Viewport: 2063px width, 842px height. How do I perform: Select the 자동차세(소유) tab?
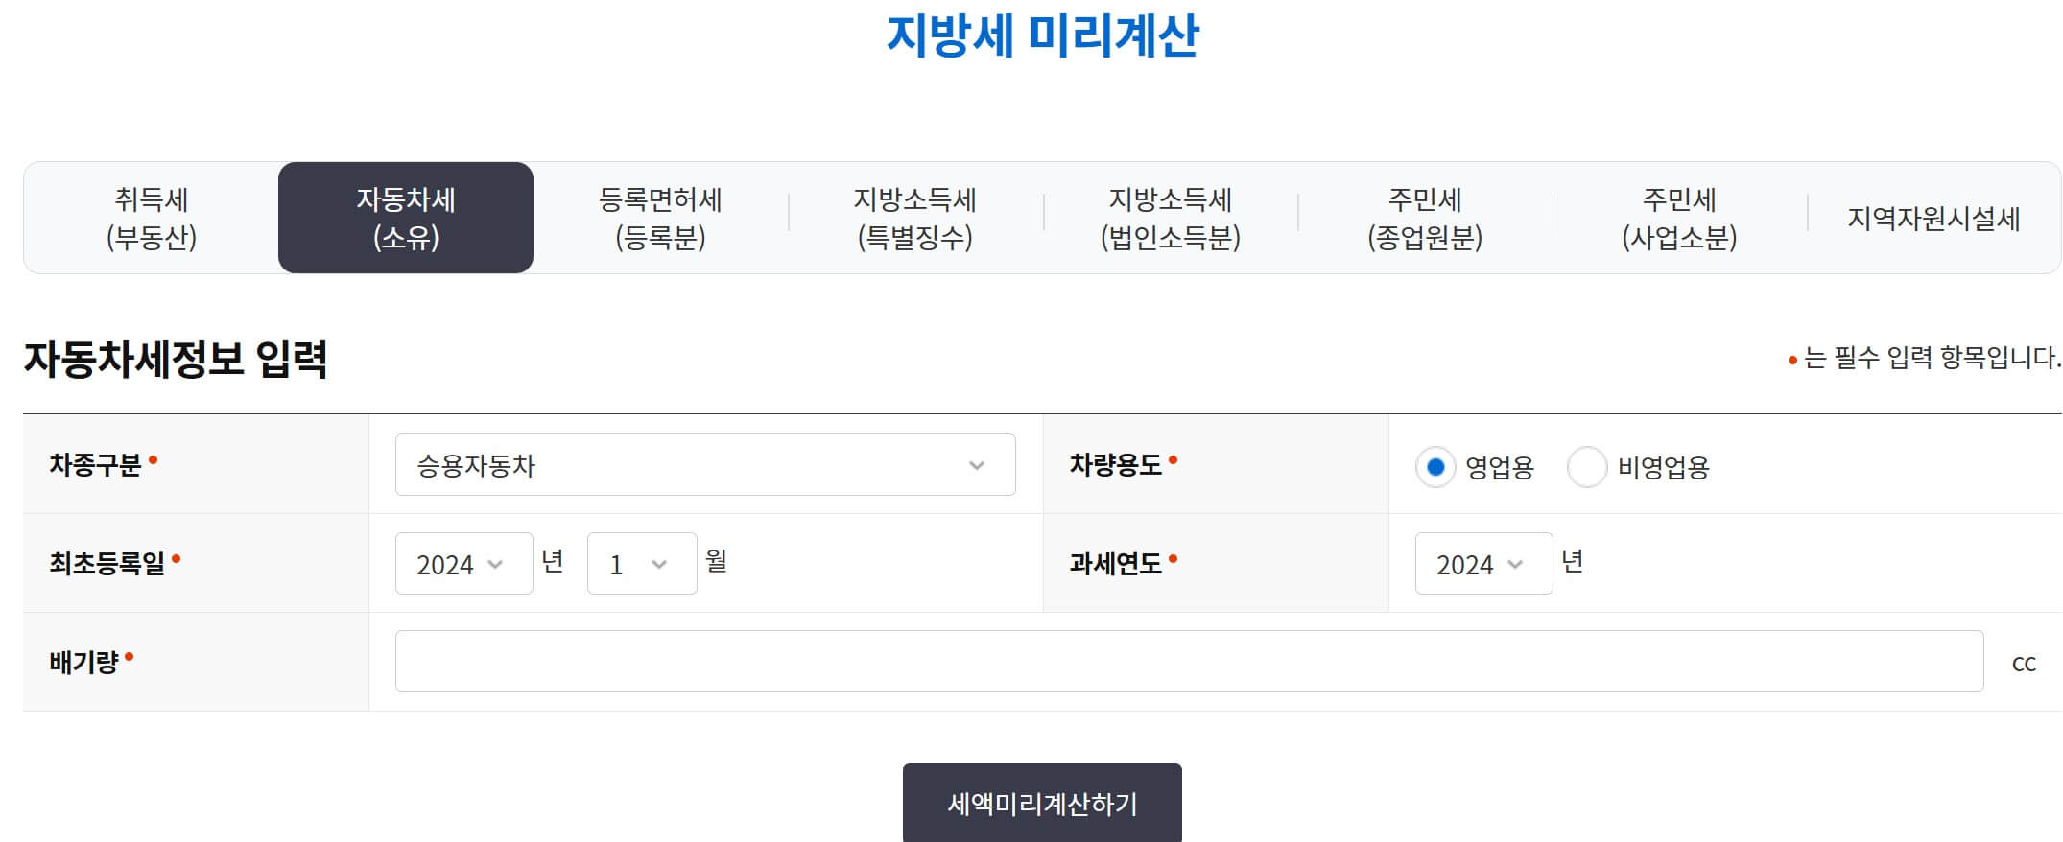[406, 217]
